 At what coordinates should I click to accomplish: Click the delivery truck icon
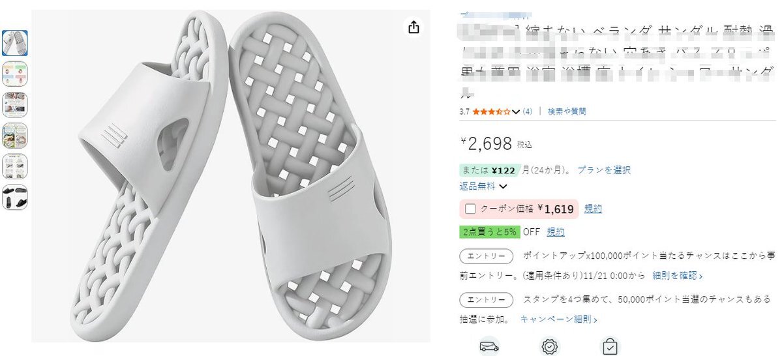coord(489,346)
